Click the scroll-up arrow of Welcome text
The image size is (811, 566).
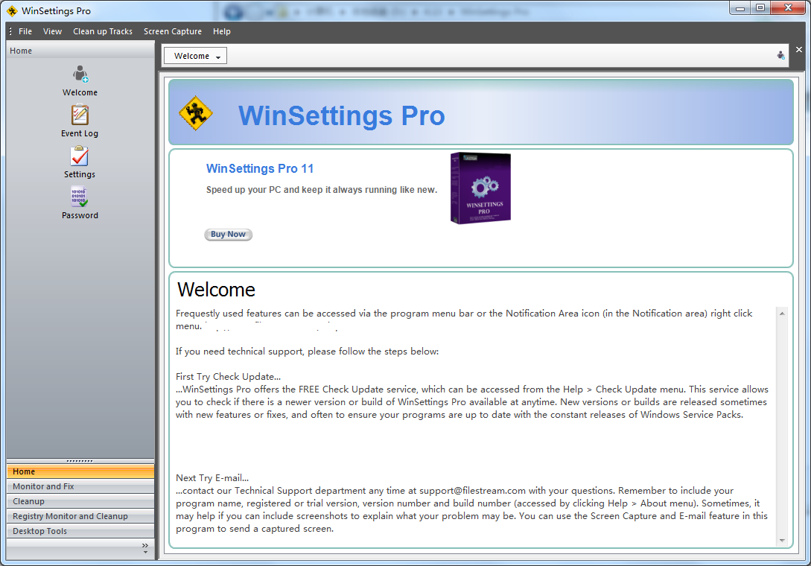tap(782, 314)
